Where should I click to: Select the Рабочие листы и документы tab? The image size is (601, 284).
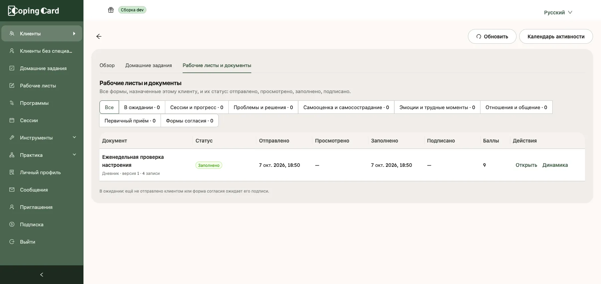[217, 65]
